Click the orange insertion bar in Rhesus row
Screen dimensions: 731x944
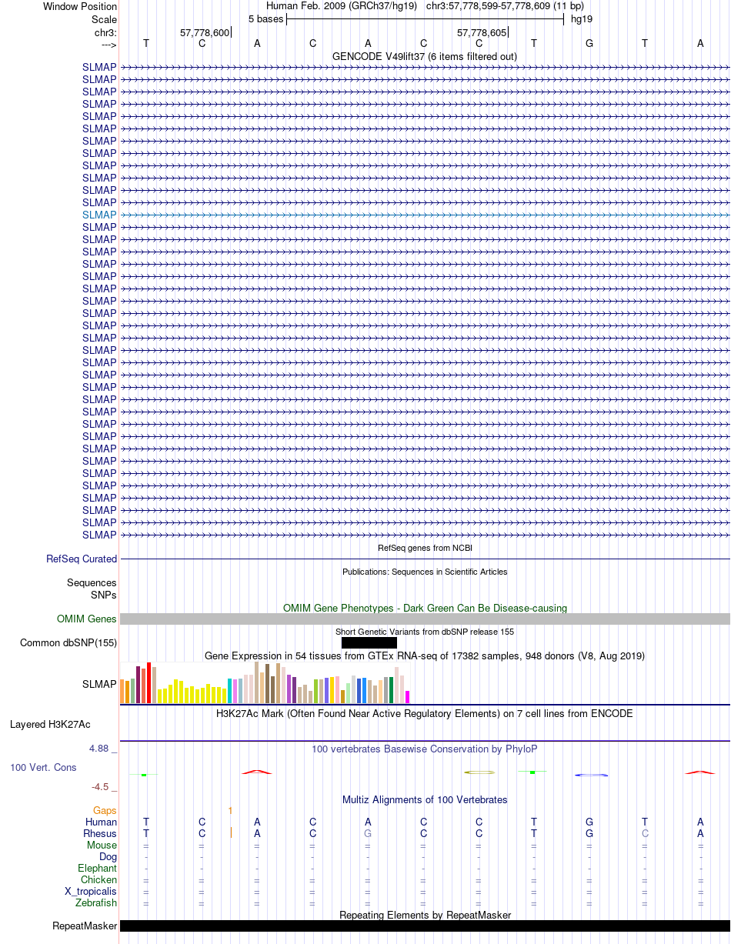click(x=231, y=832)
